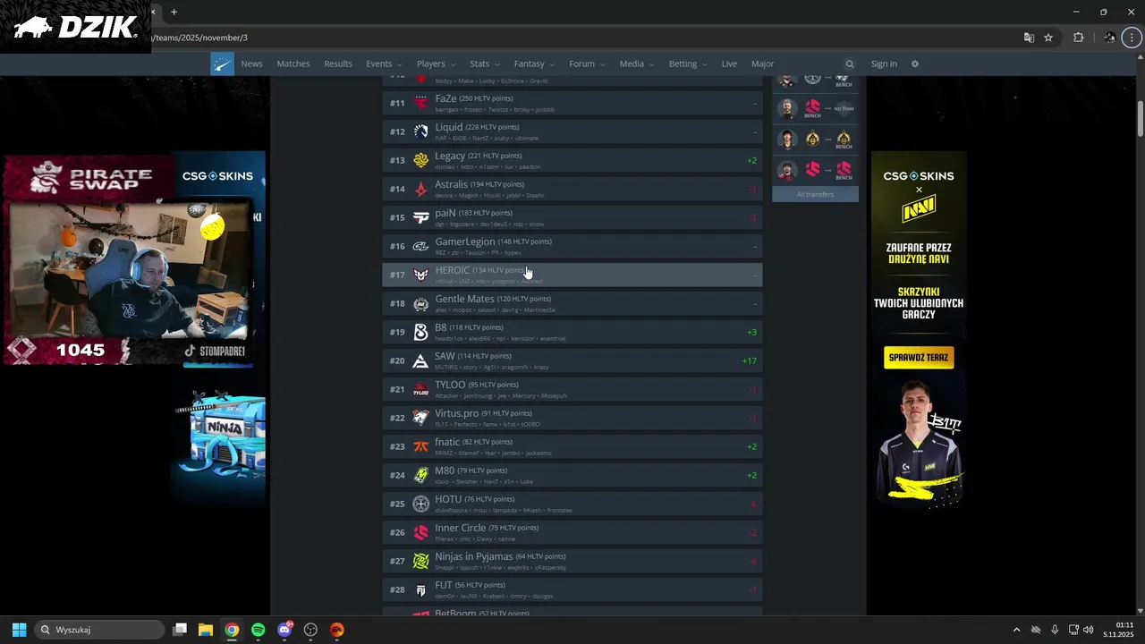The image size is (1145, 644).
Task: Show hidden system tray icons chevron
Action: coord(1016,630)
